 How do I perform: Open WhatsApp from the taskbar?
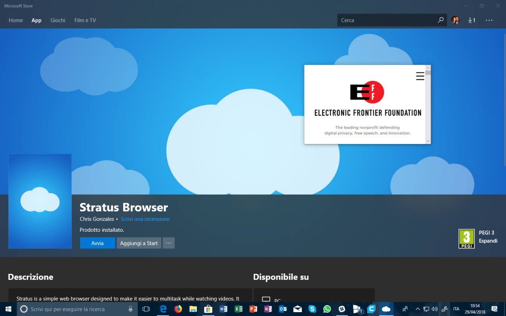[327, 309]
